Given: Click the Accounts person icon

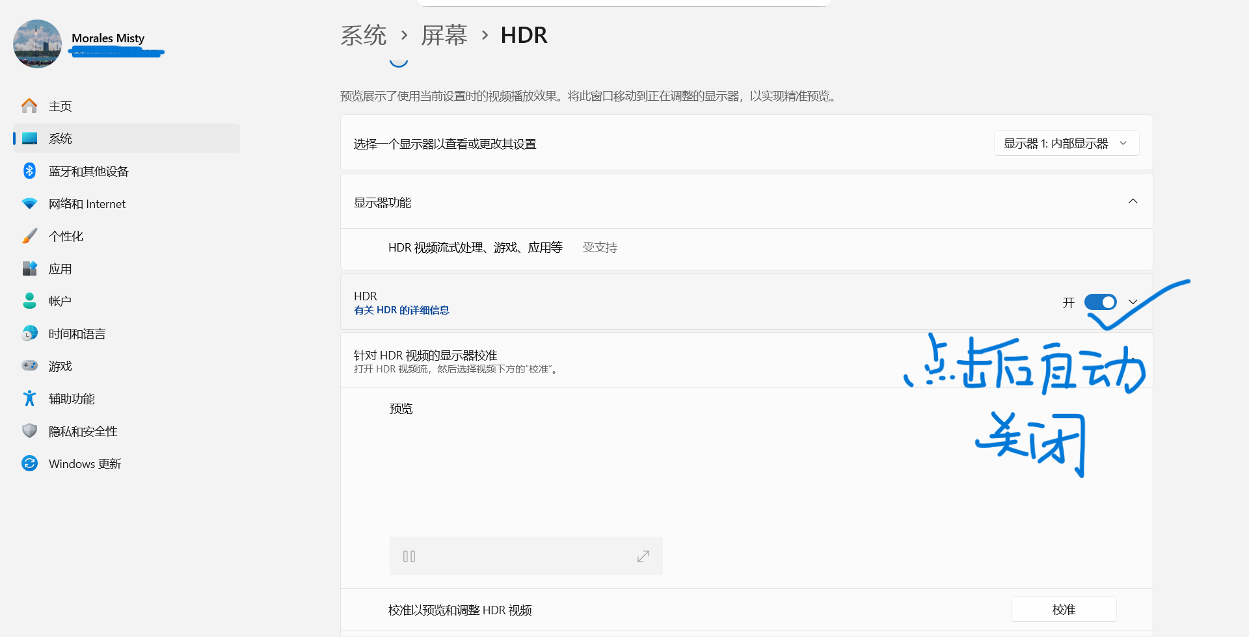Looking at the screenshot, I should (x=29, y=301).
